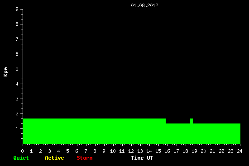249x166 pixels.
Task: Click the yellow Active legend label
Action: point(54,158)
